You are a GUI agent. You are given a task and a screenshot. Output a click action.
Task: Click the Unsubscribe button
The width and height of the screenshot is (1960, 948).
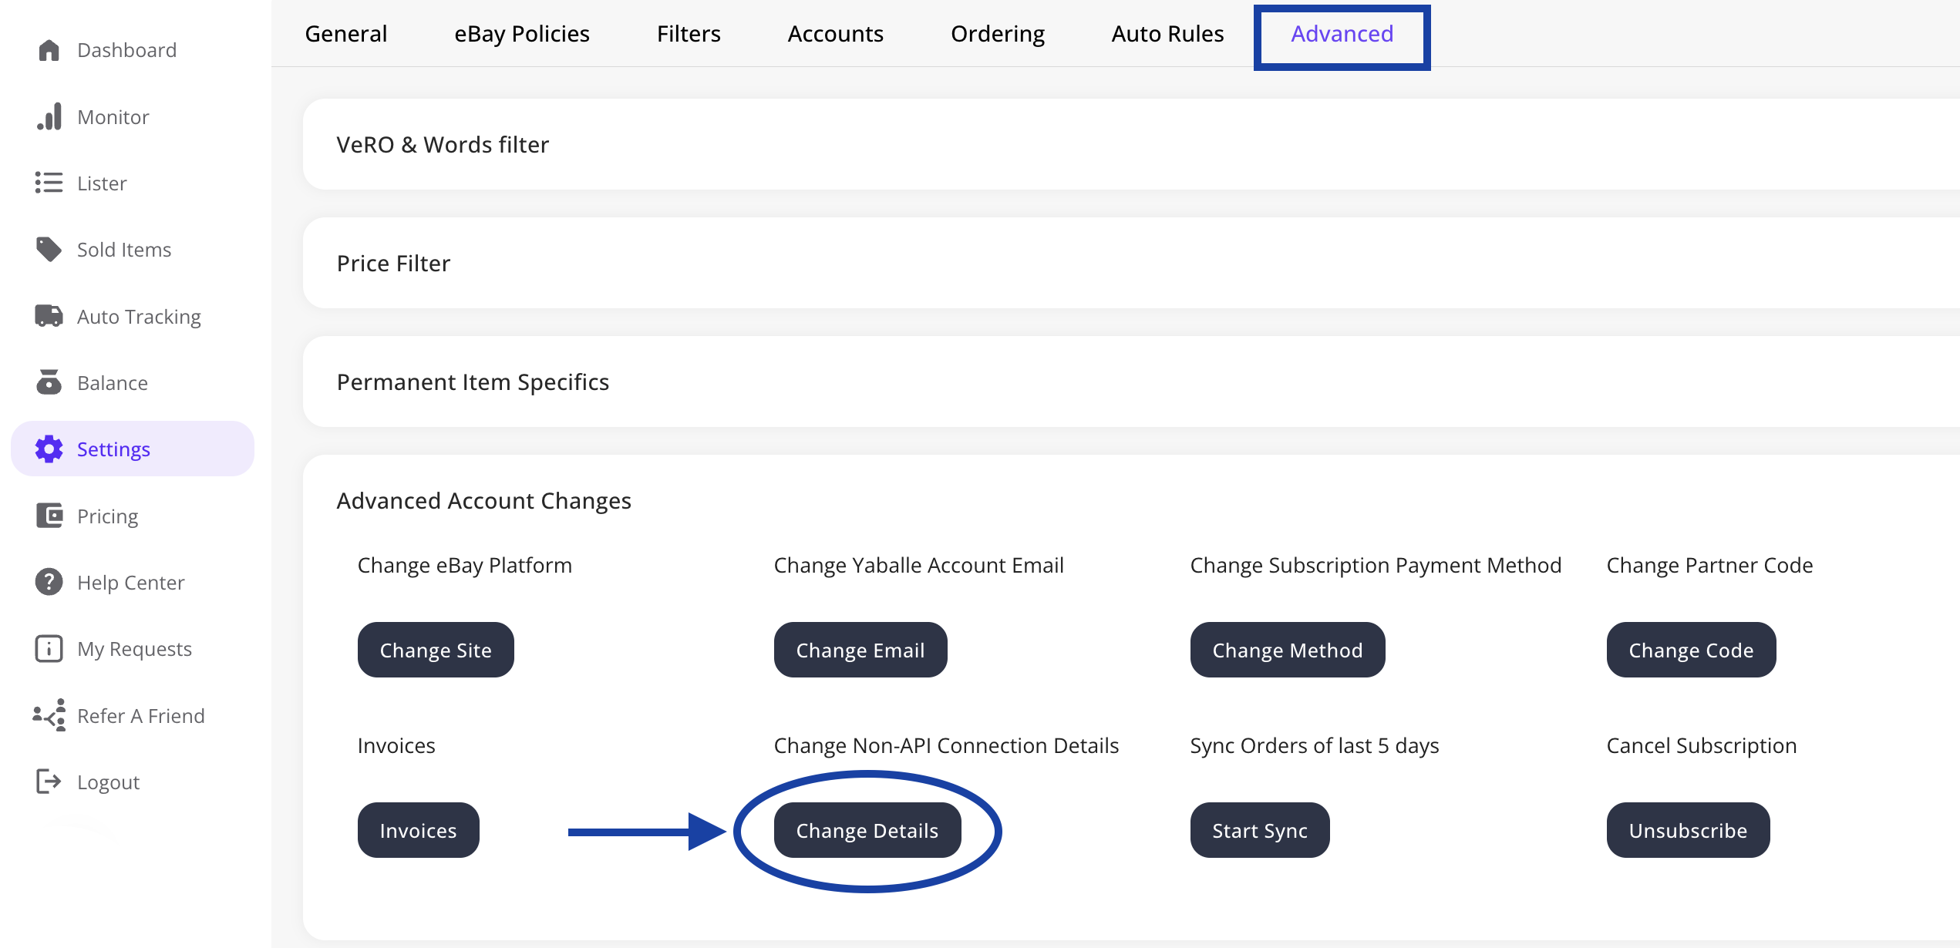1687,830
